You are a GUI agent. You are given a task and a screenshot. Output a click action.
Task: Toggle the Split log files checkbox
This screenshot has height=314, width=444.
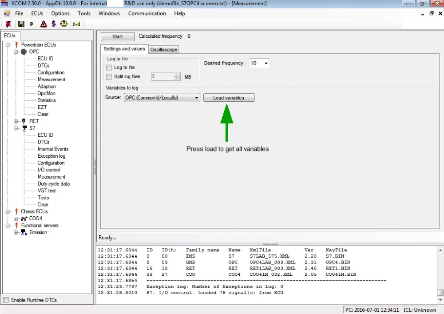(x=109, y=76)
